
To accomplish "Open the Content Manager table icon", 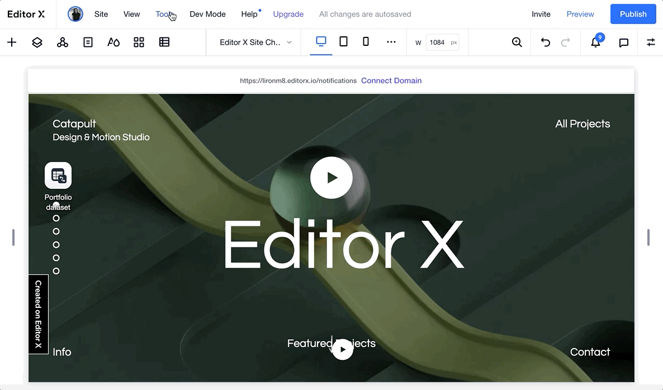I will tap(164, 42).
